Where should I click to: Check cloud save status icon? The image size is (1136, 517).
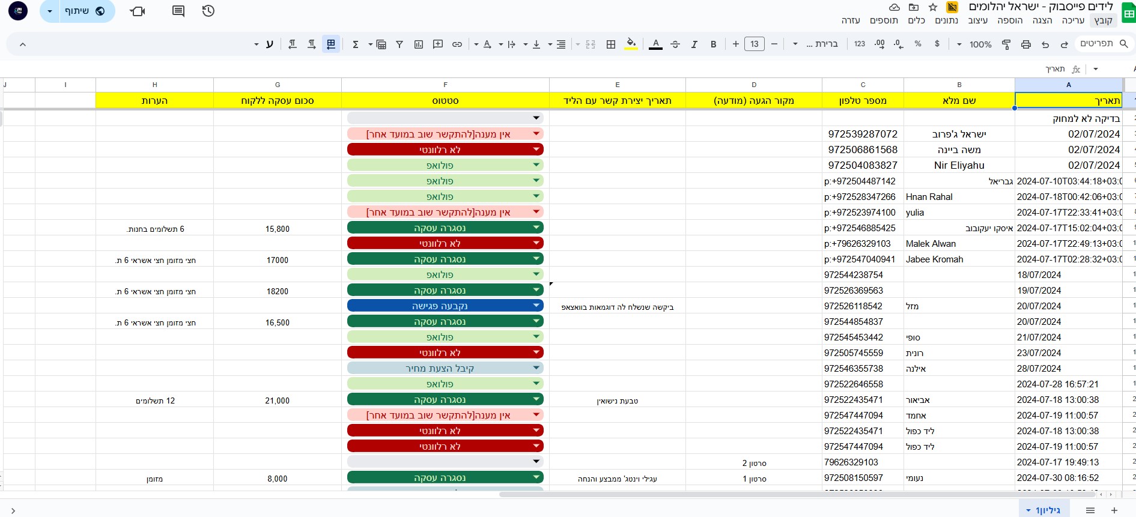895,7
